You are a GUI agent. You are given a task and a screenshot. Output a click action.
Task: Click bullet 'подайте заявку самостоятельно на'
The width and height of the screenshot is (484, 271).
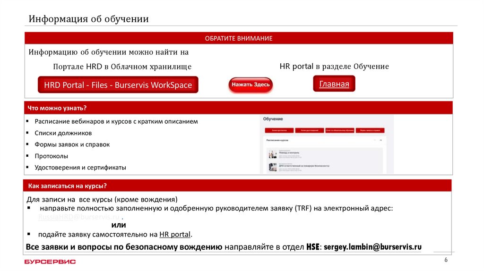[98, 234]
